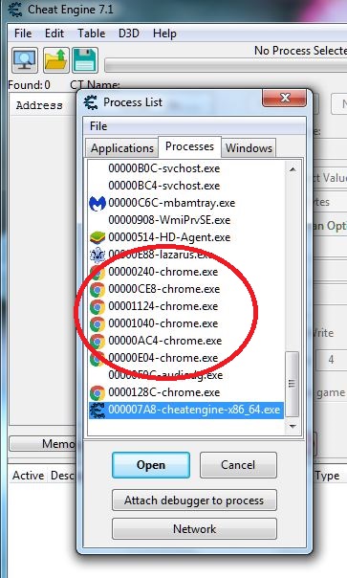This screenshot has height=578, width=347.
Task: Select 00000C6C-mbamtray.exe process
Action: click(x=171, y=203)
